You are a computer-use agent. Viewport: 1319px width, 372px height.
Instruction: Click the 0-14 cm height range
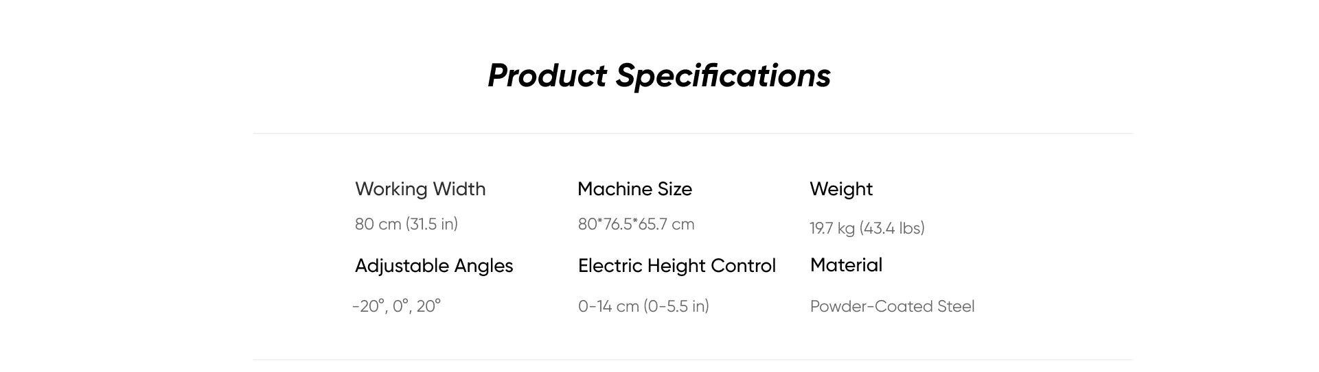click(608, 306)
